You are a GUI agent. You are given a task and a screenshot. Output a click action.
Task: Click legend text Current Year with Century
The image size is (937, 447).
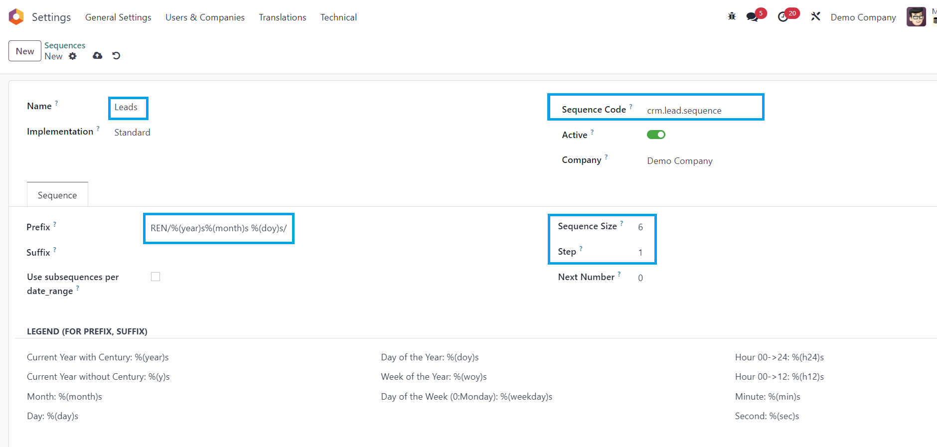coord(98,357)
